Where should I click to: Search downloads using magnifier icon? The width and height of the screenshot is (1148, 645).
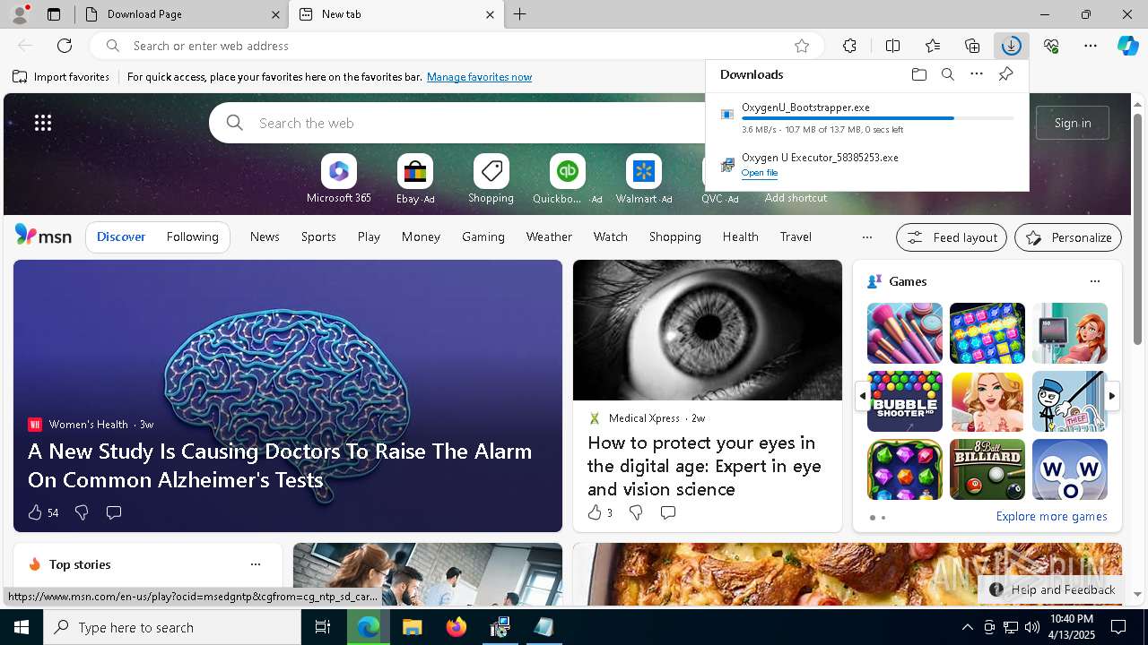pyautogui.click(x=948, y=74)
